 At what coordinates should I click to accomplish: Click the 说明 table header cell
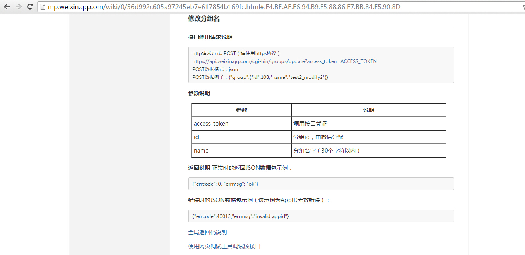pos(369,110)
